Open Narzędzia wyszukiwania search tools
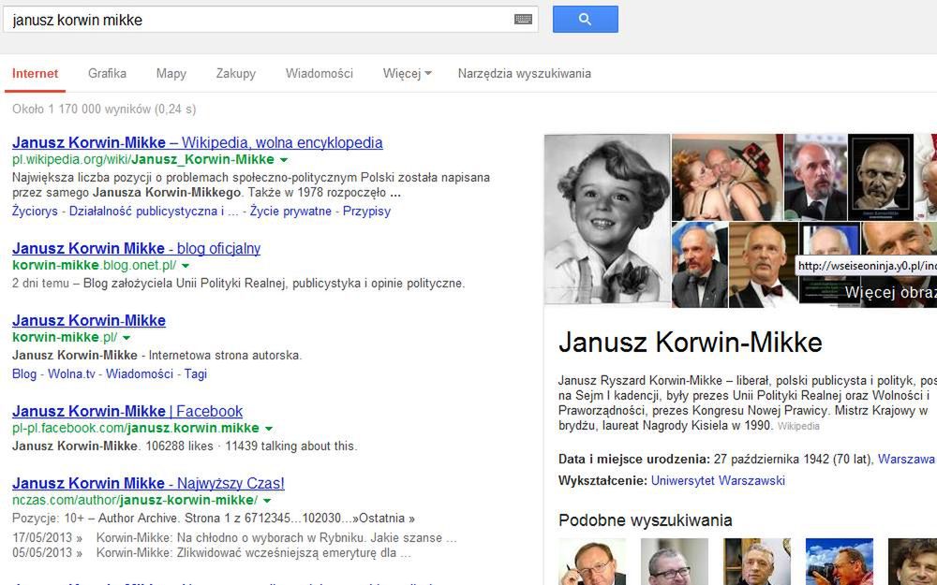937x585 pixels. (x=524, y=73)
